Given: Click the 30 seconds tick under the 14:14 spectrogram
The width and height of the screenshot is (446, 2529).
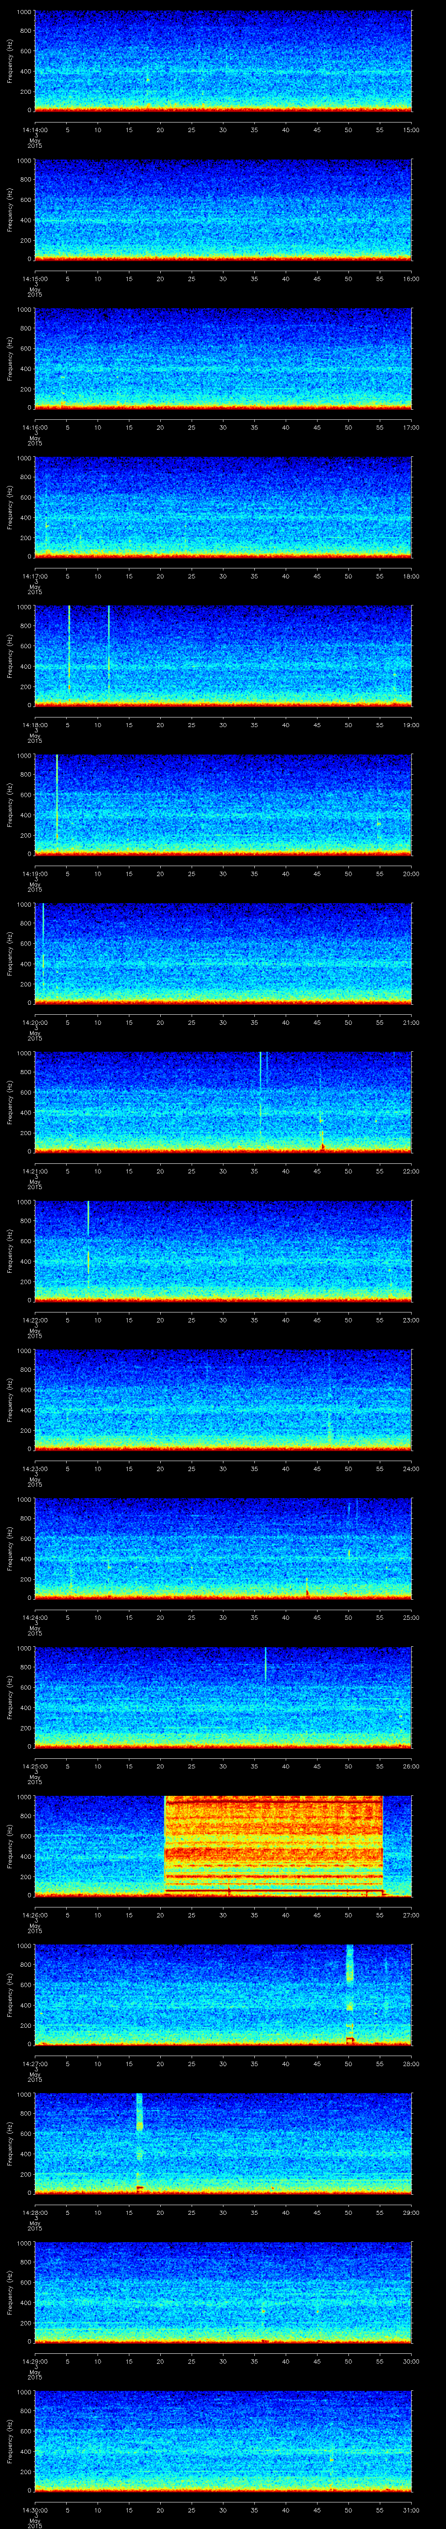Looking at the screenshot, I should pos(223,131).
